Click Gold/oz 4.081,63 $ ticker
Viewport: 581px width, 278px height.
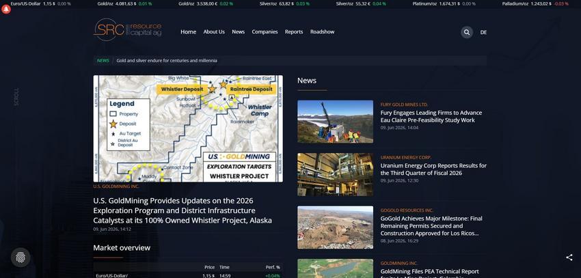tap(124, 3)
